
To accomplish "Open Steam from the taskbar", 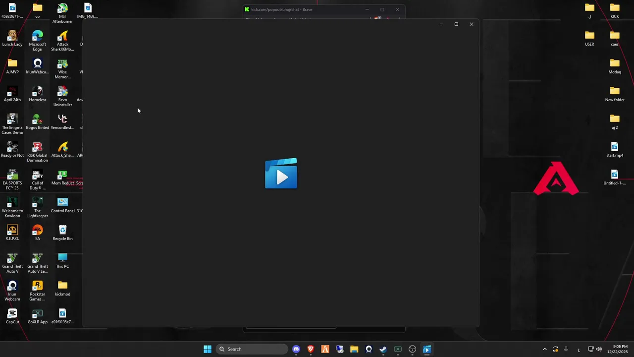I will [383, 349].
